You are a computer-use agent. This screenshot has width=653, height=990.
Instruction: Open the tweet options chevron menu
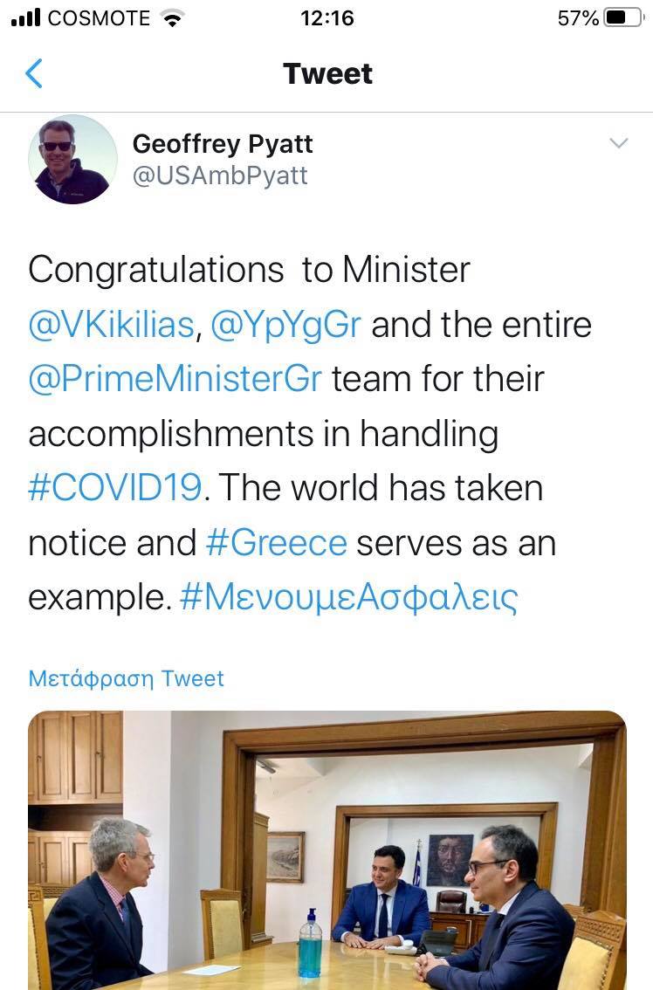click(618, 143)
